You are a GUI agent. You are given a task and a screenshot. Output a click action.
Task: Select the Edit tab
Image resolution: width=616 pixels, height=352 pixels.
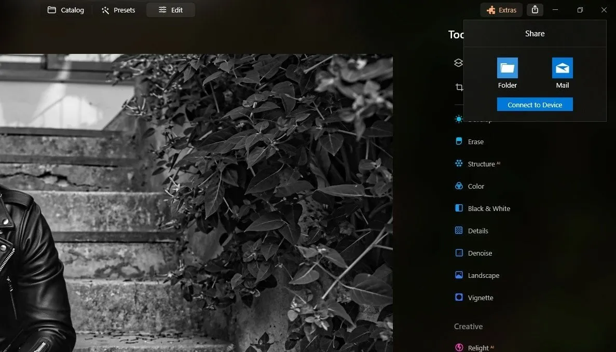(x=171, y=10)
